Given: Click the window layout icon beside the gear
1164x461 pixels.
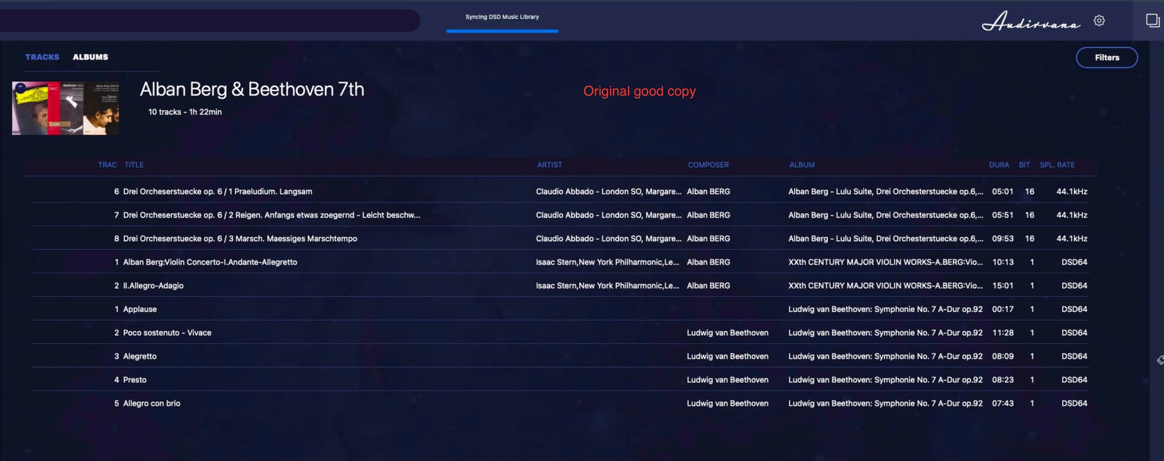Looking at the screenshot, I should click(x=1152, y=21).
